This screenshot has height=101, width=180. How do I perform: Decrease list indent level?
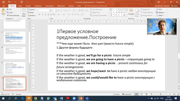pyautogui.click(x=80, y=11)
